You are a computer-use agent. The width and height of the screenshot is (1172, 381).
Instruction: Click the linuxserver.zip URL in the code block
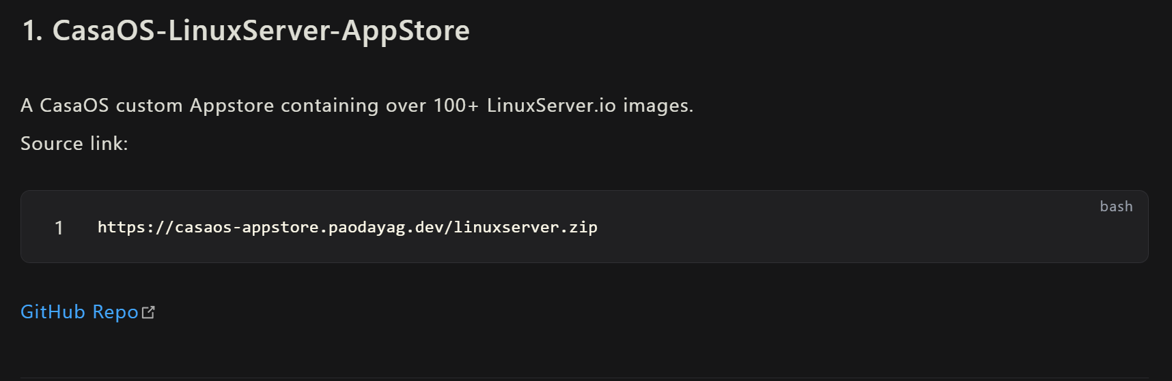click(347, 228)
